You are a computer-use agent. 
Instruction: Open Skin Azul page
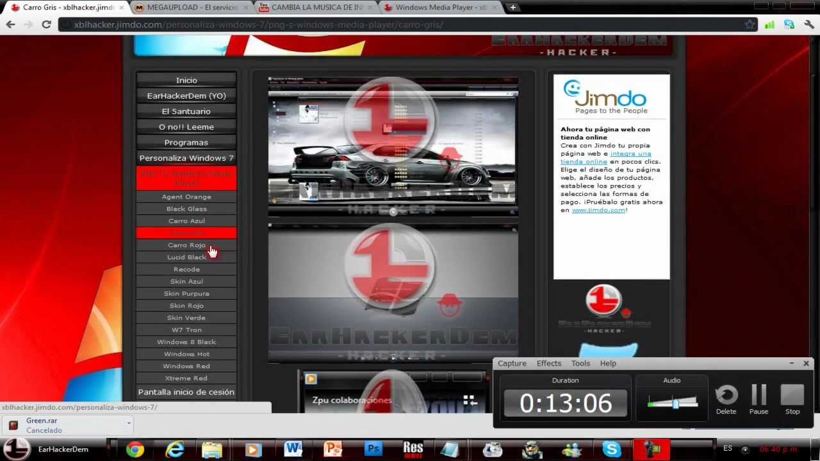pyautogui.click(x=186, y=281)
